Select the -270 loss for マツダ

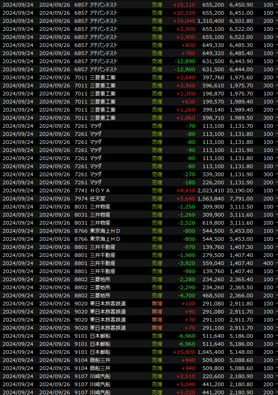tap(189, 174)
